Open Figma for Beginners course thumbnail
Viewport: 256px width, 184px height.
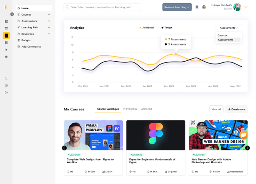point(156,135)
